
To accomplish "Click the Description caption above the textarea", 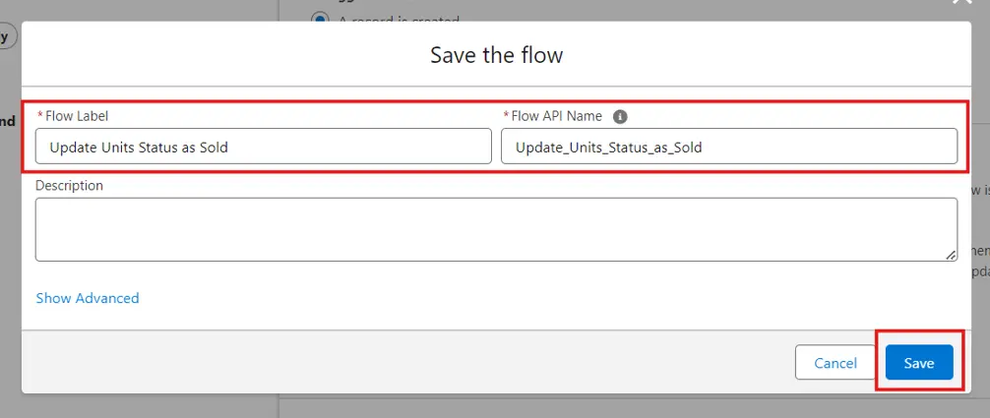I will click(69, 185).
